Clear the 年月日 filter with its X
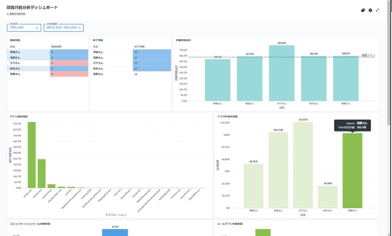The height and width of the screenshot is (236, 392). pos(37,28)
